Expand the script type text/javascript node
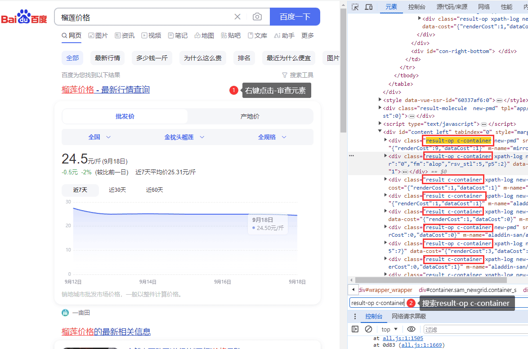Viewport: 528px width, 349px height. coord(380,124)
